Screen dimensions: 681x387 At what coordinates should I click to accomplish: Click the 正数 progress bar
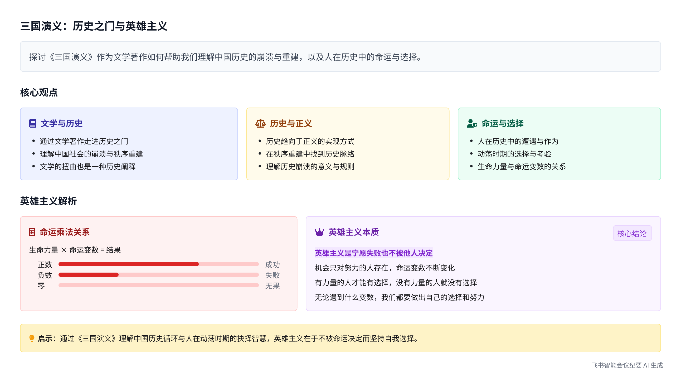tap(158, 264)
